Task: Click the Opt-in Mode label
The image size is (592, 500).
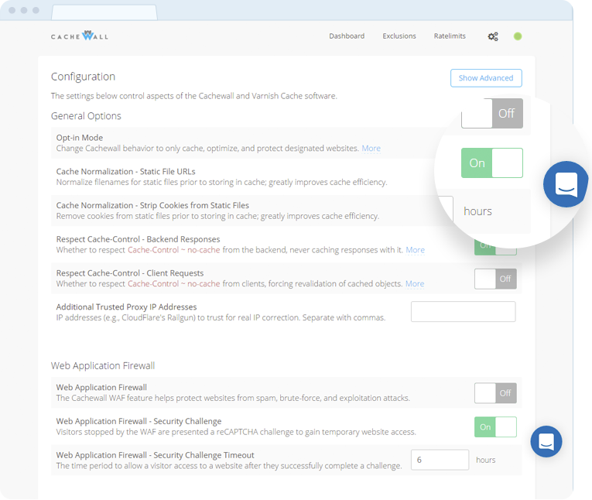Action: (79, 138)
